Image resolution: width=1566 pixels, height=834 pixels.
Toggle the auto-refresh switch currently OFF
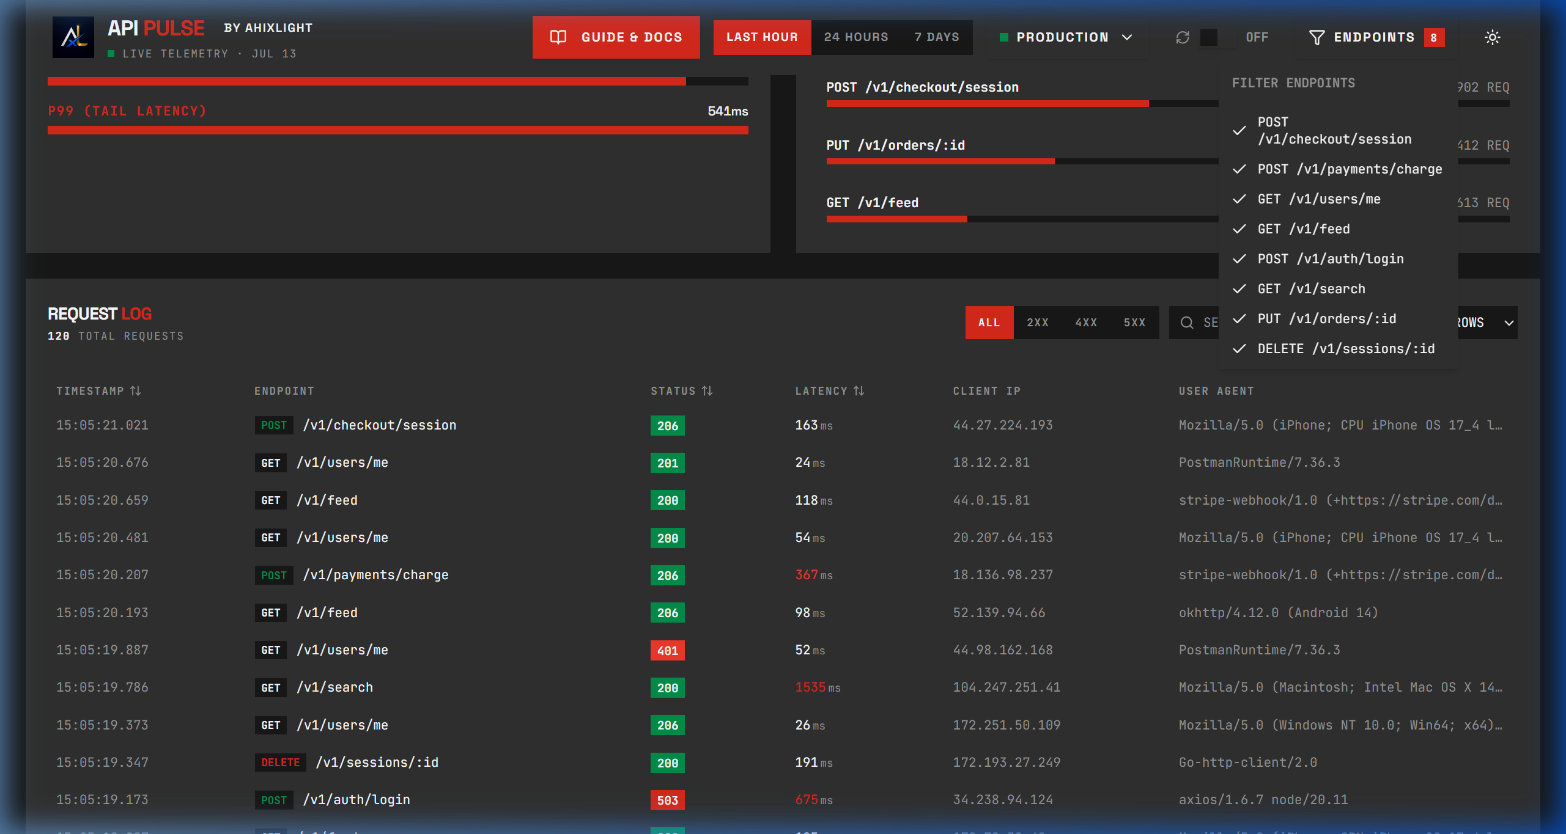click(x=1217, y=37)
